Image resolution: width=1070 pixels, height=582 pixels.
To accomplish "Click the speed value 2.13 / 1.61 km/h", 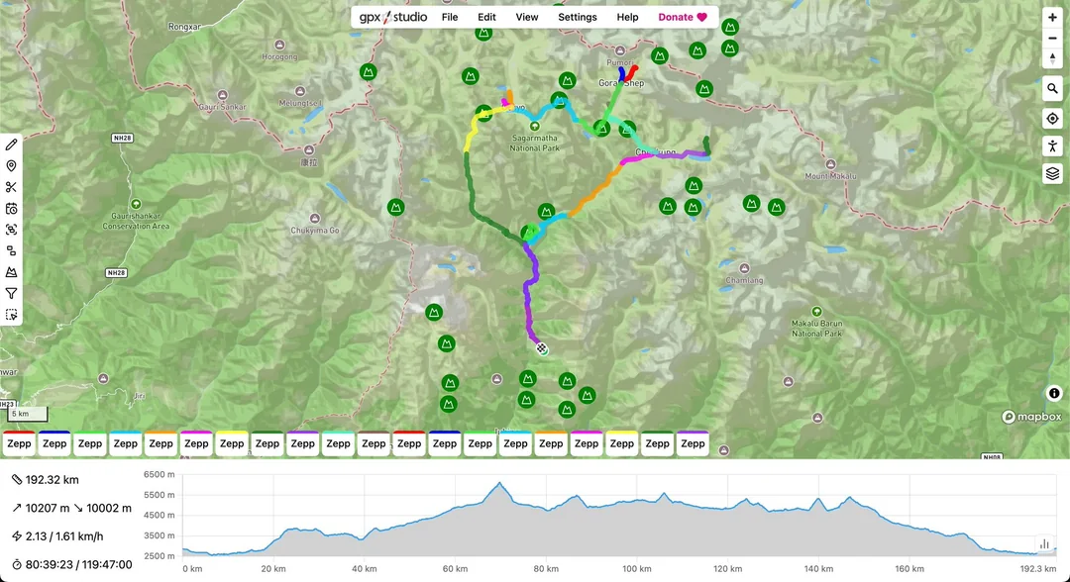I will [64, 536].
